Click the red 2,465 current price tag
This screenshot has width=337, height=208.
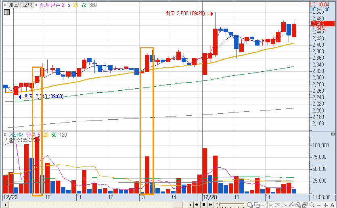(318, 24)
